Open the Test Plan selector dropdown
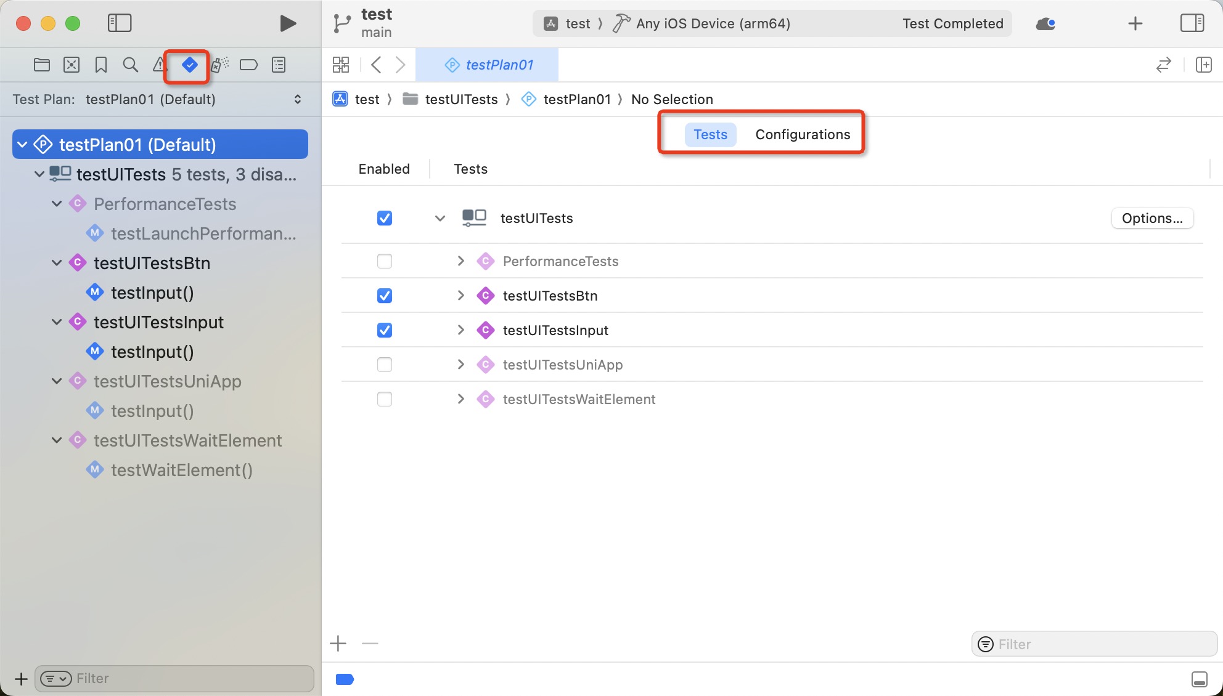1223x696 pixels. (159, 99)
